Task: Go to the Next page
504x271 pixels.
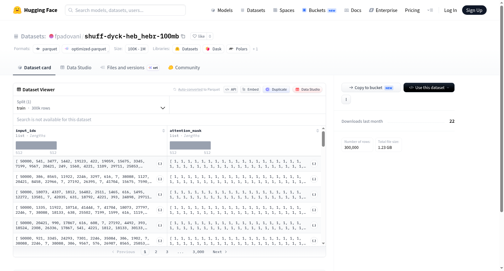Action: [x=220, y=252]
